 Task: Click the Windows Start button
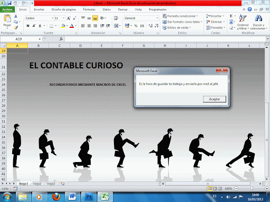coord(7,197)
